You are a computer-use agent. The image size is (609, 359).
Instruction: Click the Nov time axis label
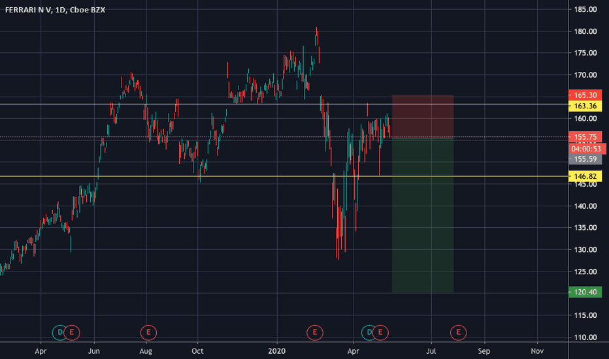(537, 351)
